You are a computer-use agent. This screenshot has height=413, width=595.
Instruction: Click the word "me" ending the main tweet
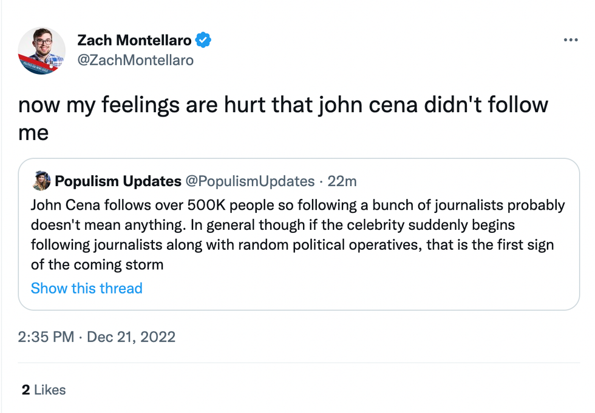pyautogui.click(x=33, y=133)
